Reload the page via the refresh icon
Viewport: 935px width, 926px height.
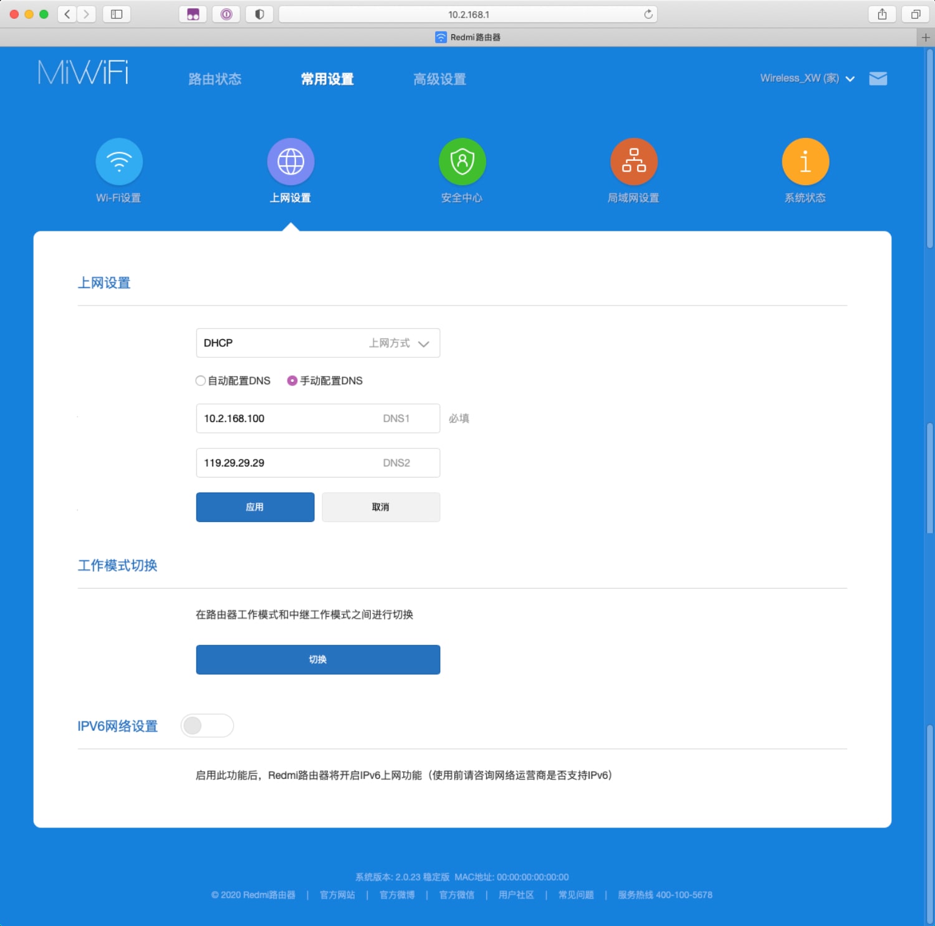[647, 13]
